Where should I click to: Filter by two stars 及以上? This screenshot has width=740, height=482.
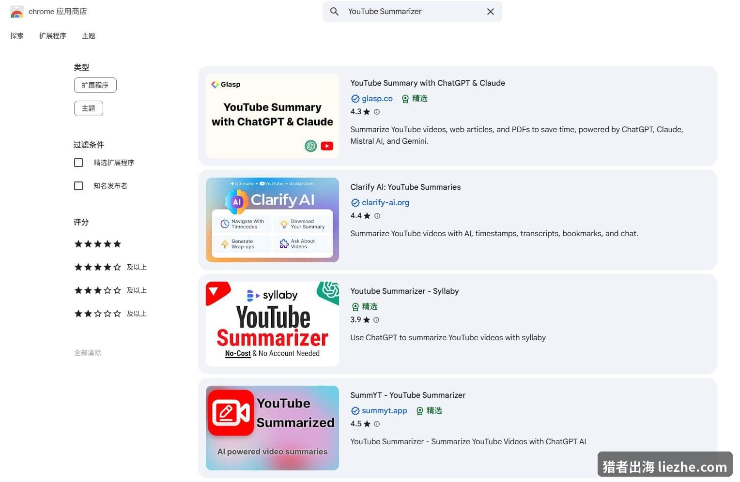[x=110, y=314]
